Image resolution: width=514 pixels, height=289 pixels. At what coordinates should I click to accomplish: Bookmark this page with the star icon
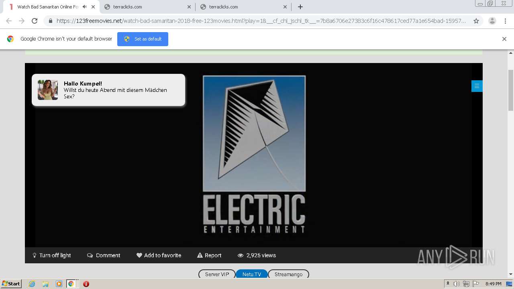pyautogui.click(x=476, y=21)
